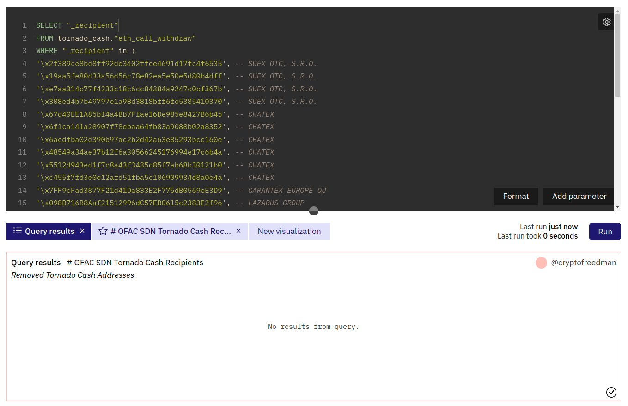The image size is (628, 406).
Task: Click the editor scrollbar up arrow
Action: point(617,11)
